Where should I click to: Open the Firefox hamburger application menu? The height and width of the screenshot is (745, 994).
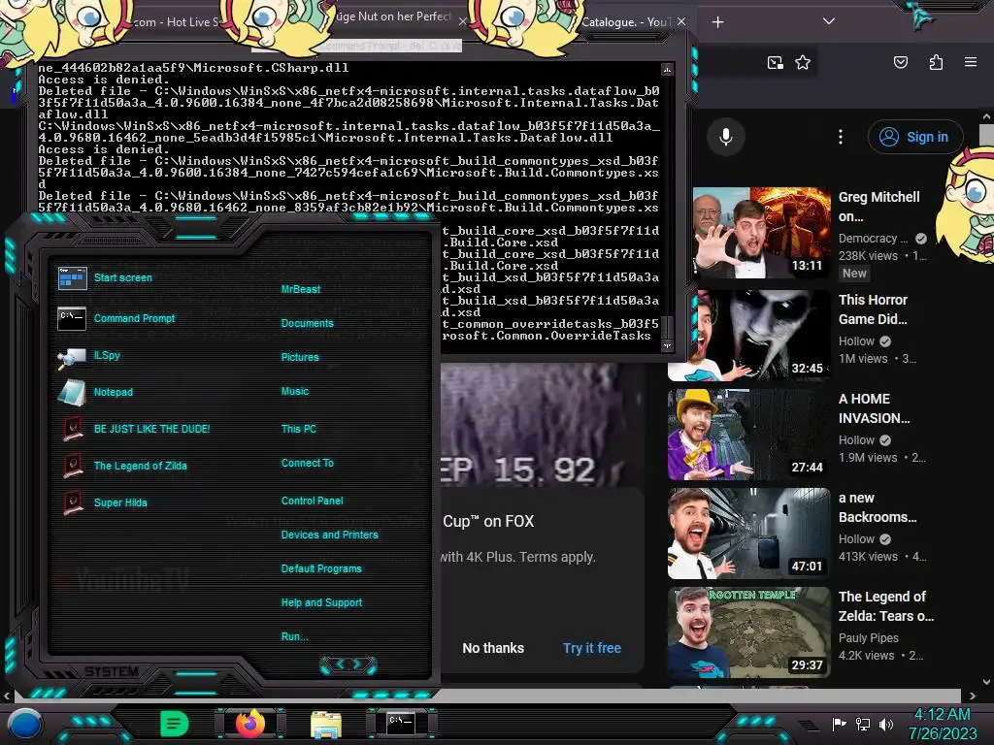coord(971,62)
